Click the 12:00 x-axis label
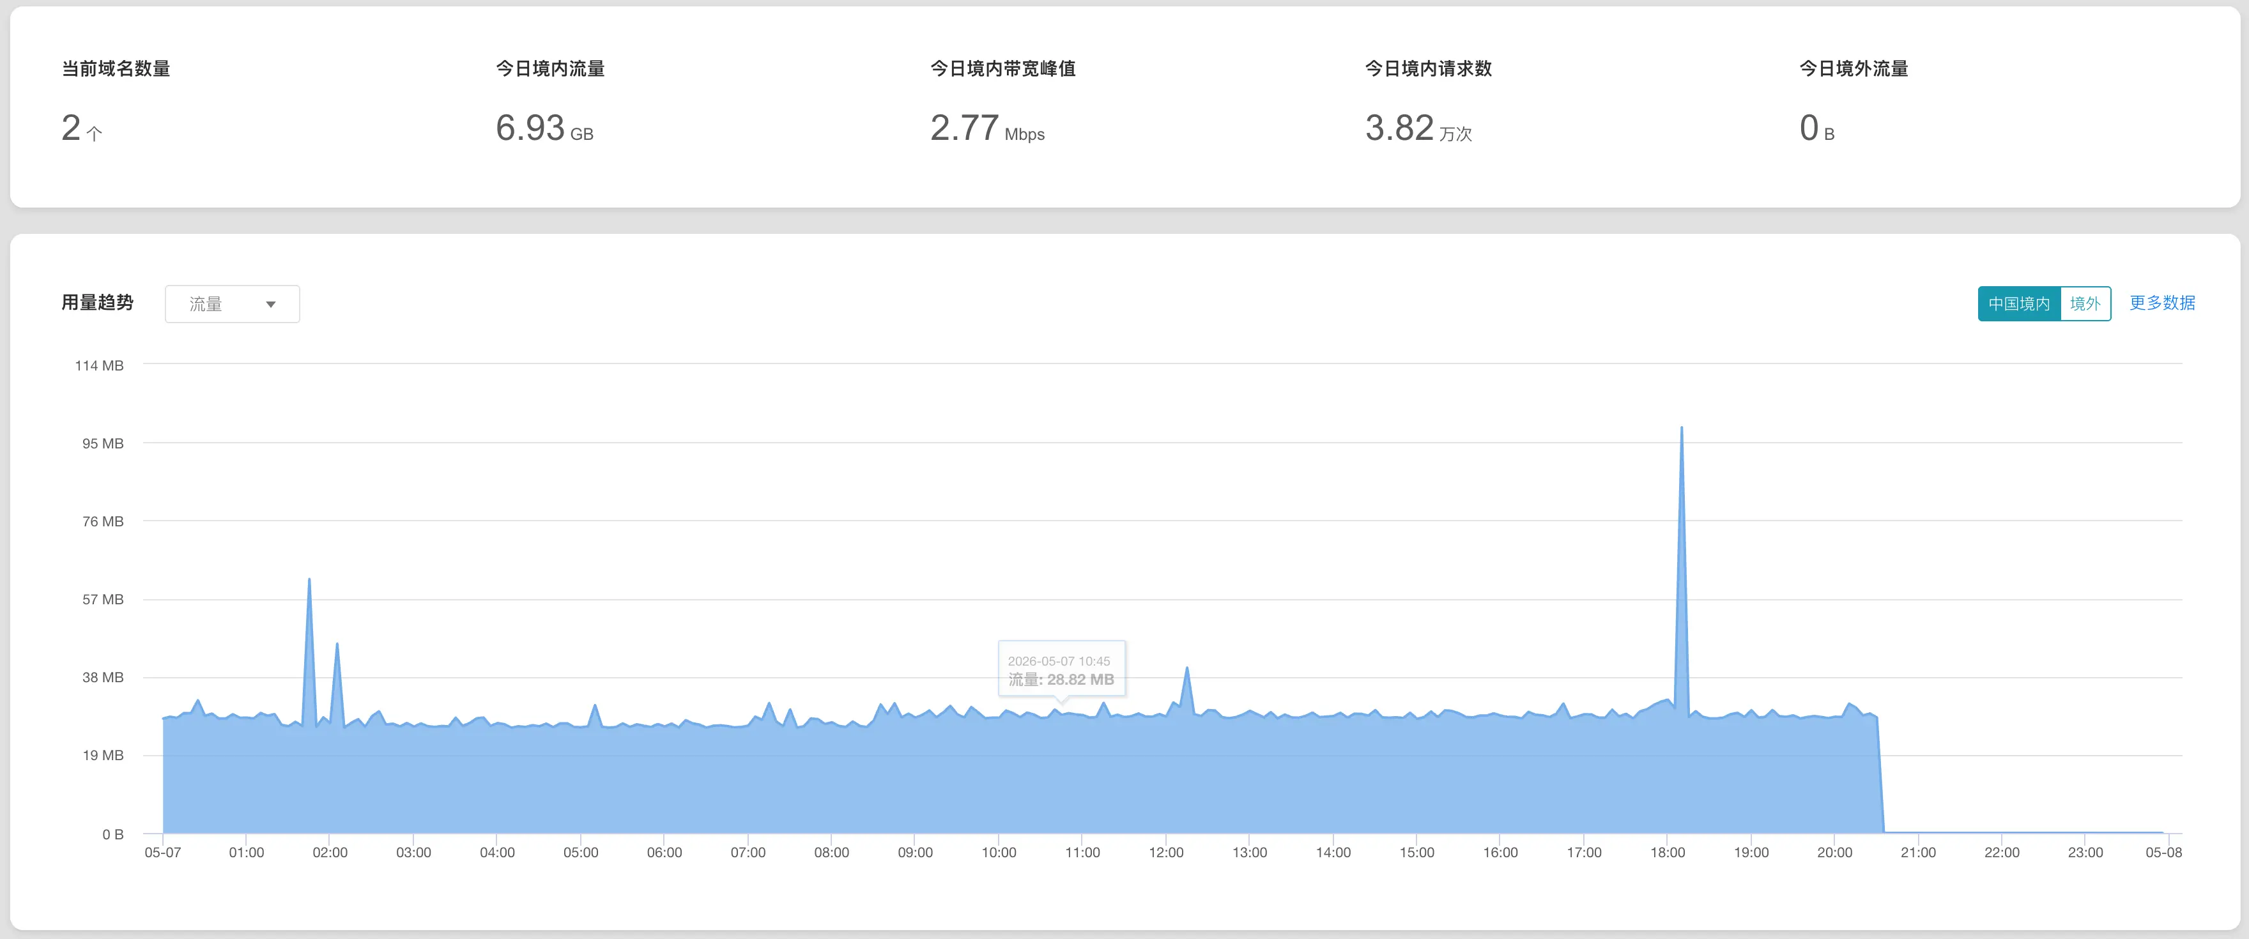 pos(1167,853)
